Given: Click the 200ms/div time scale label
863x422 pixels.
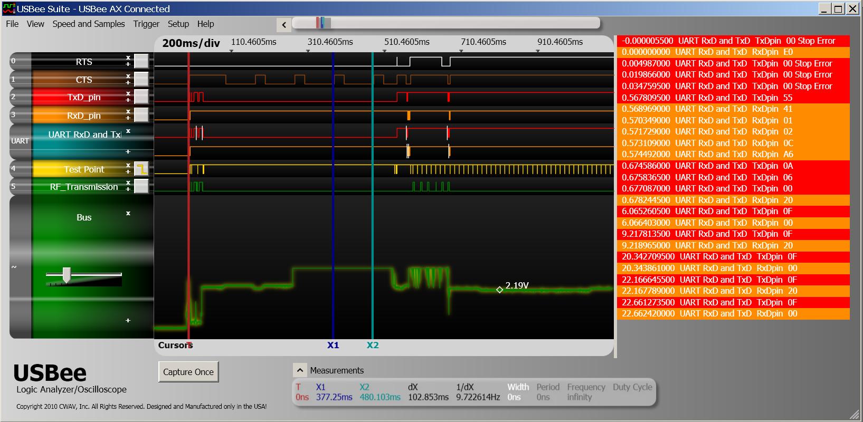Looking at the screenshot, I should (191, 43).
